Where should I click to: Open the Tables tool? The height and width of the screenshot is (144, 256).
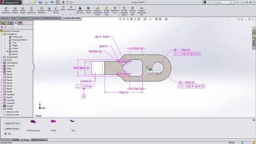pos(63,8)
